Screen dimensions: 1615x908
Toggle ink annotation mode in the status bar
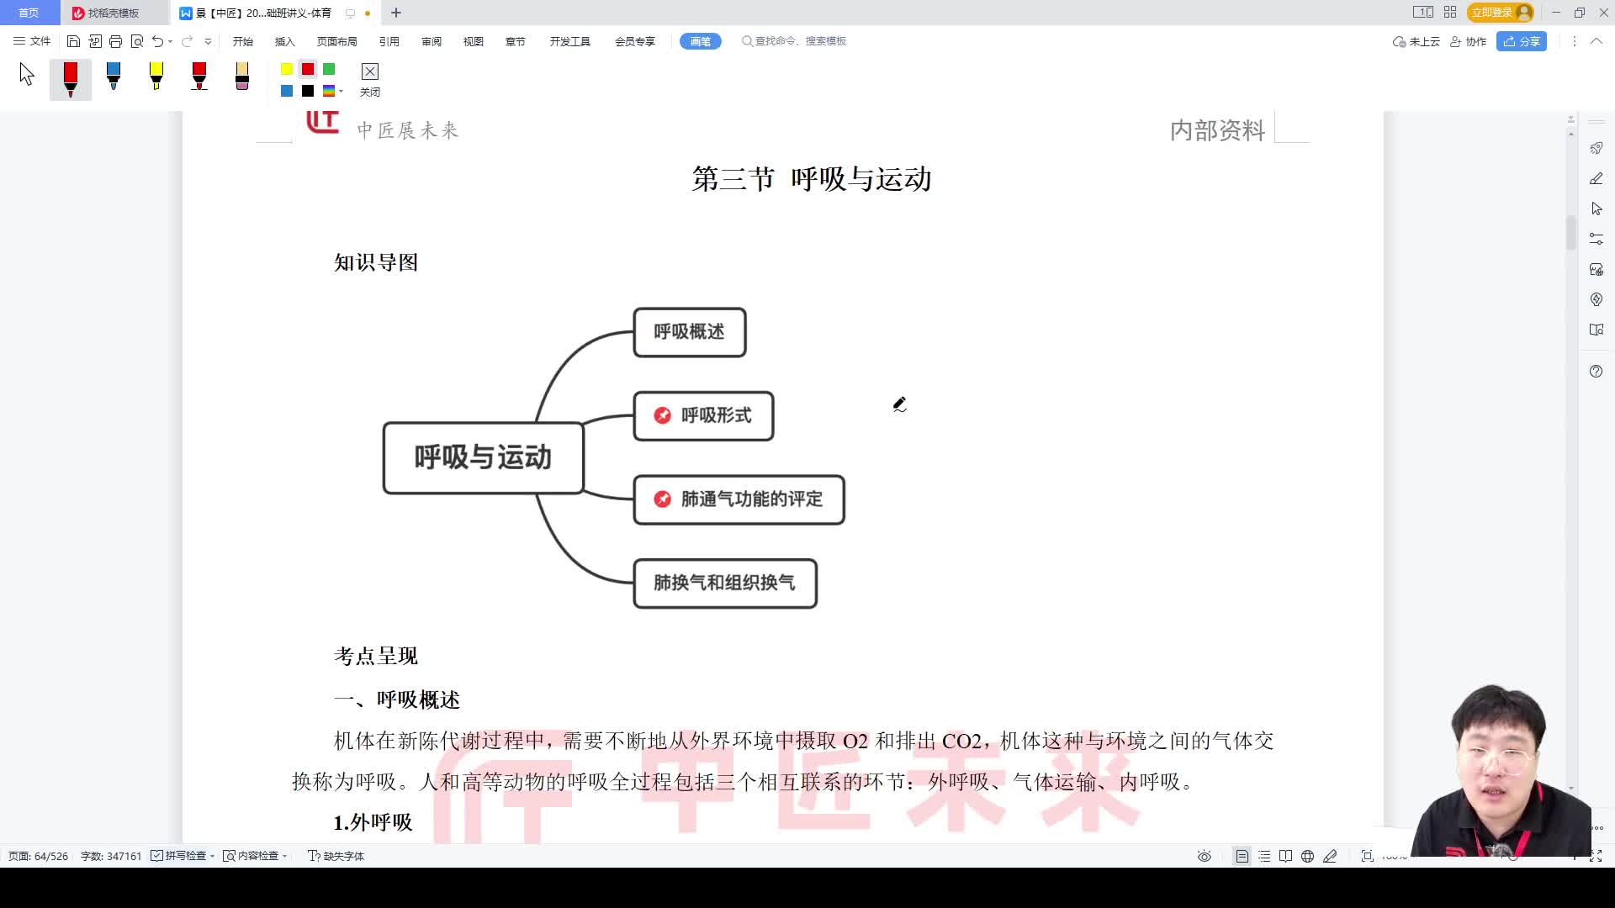(1330, 855)
